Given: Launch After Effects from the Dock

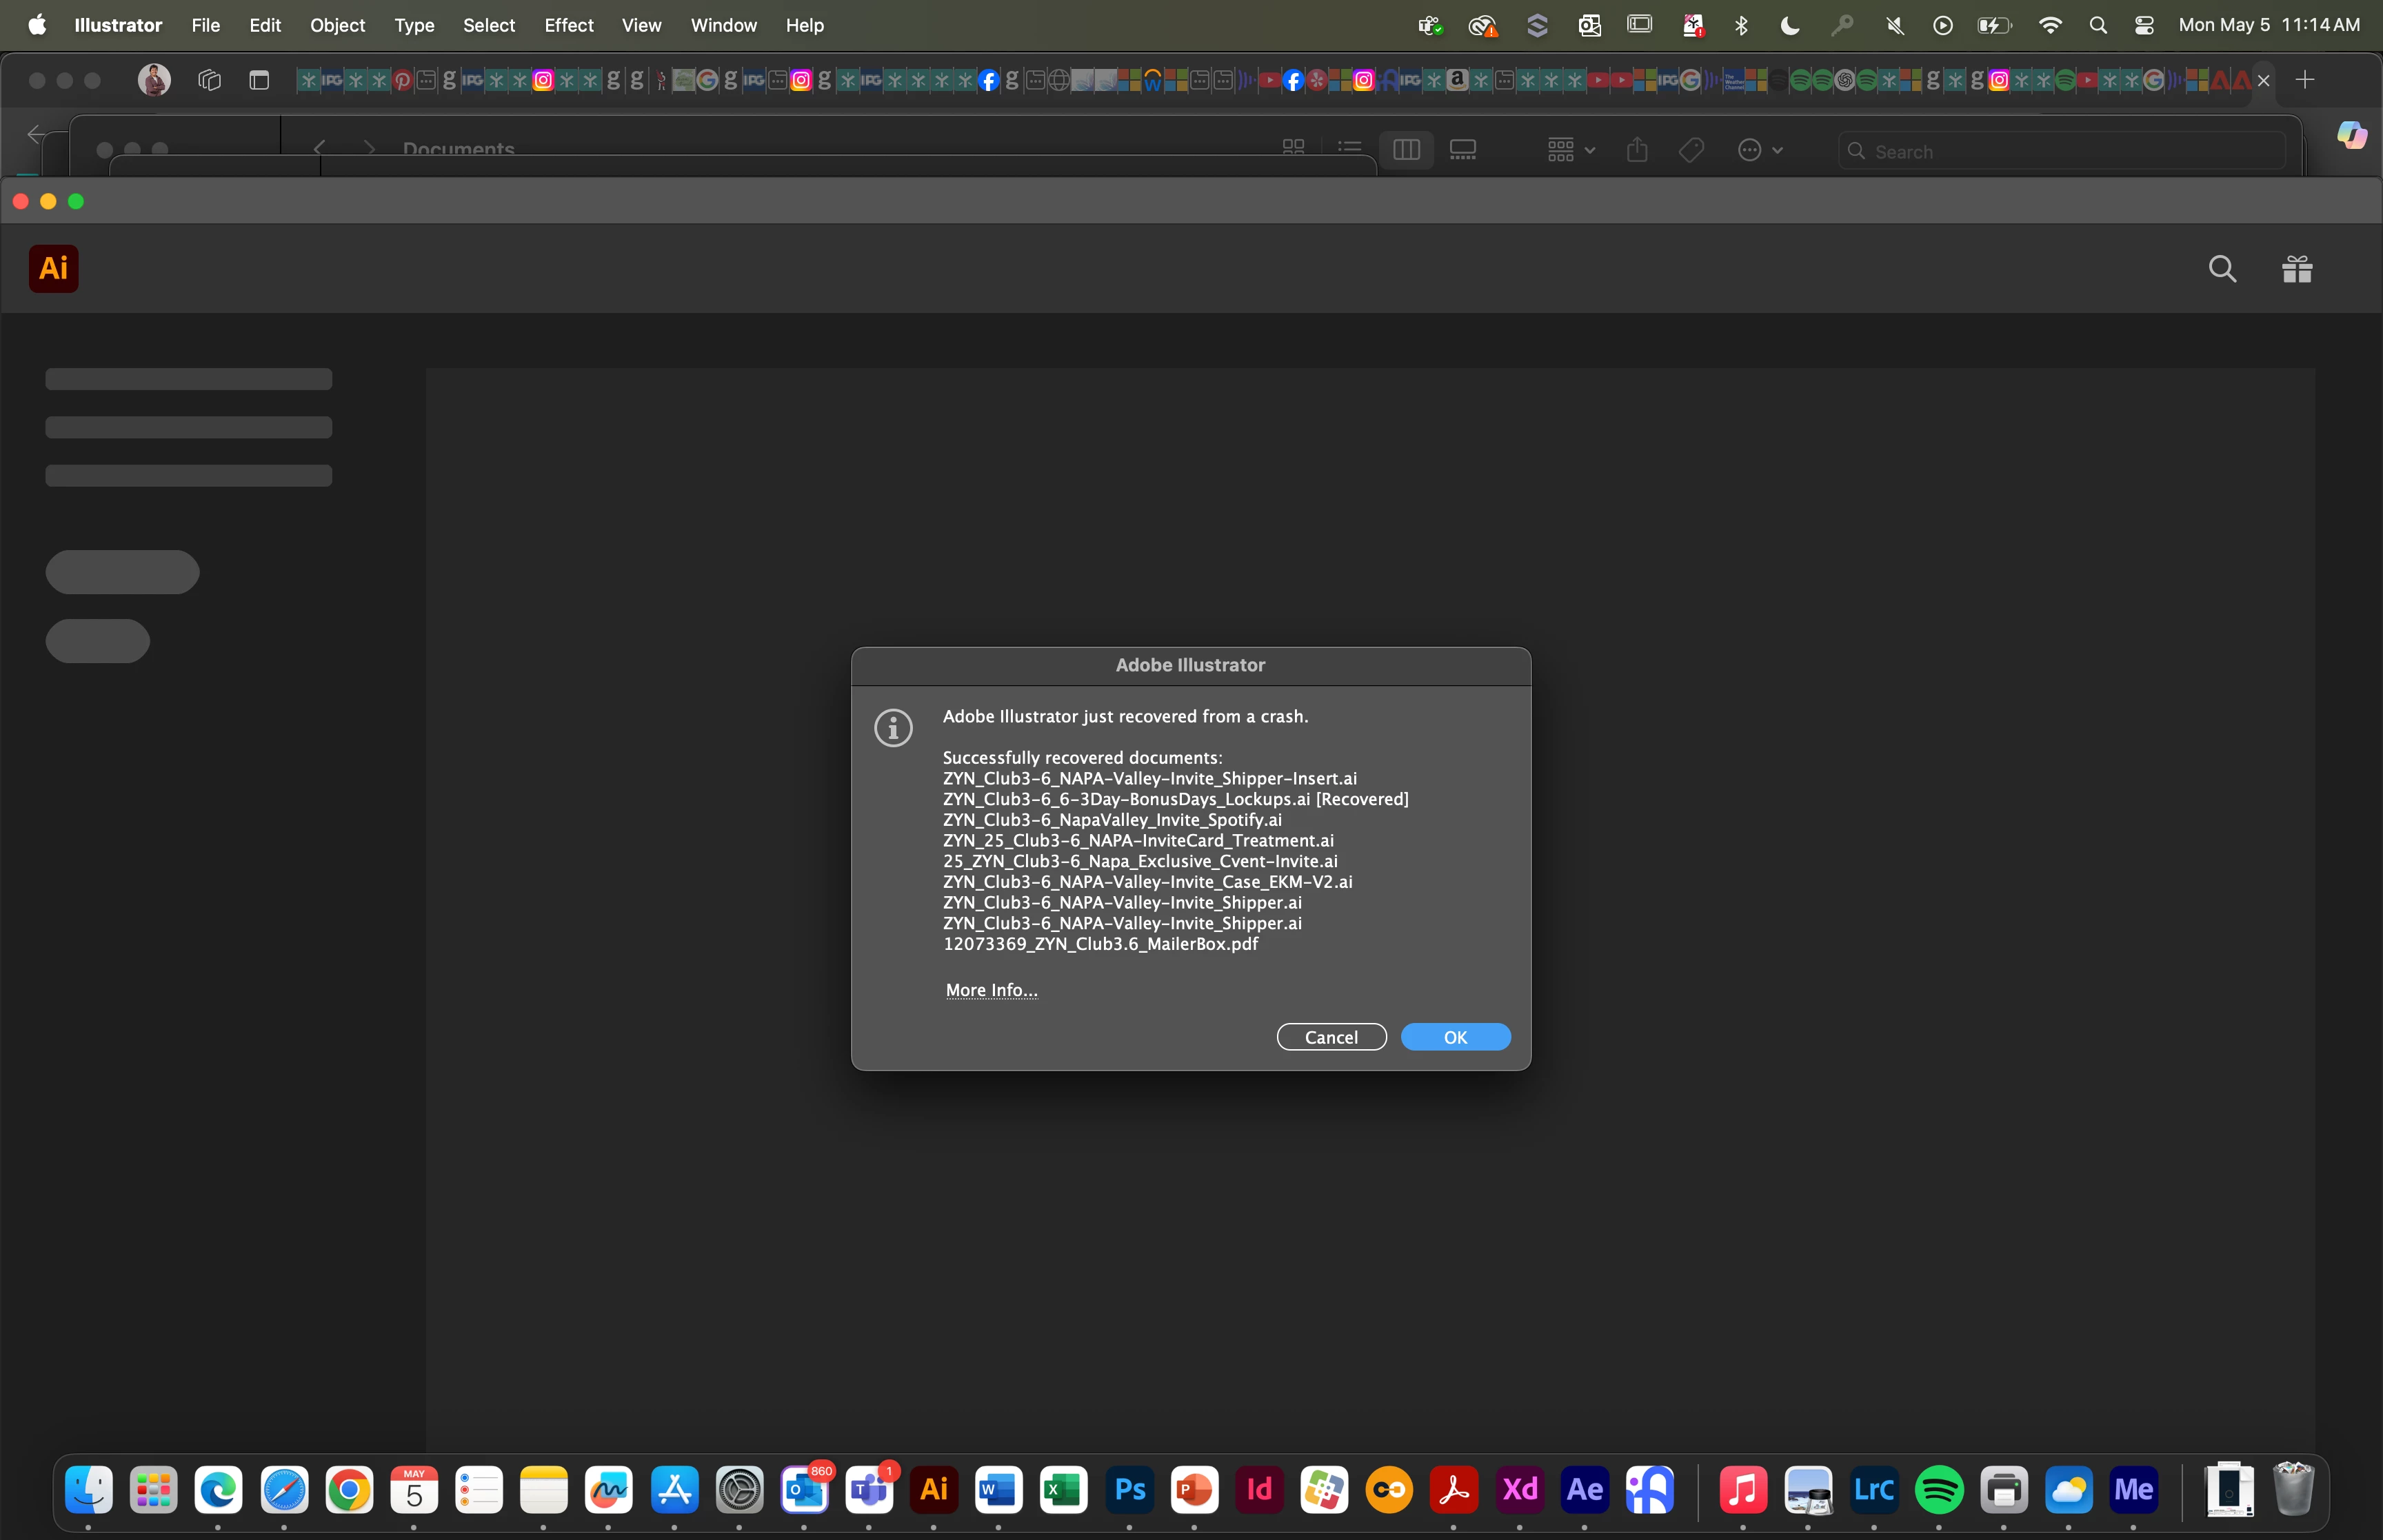Looking at the screenshot, I should (1585, 1490).
